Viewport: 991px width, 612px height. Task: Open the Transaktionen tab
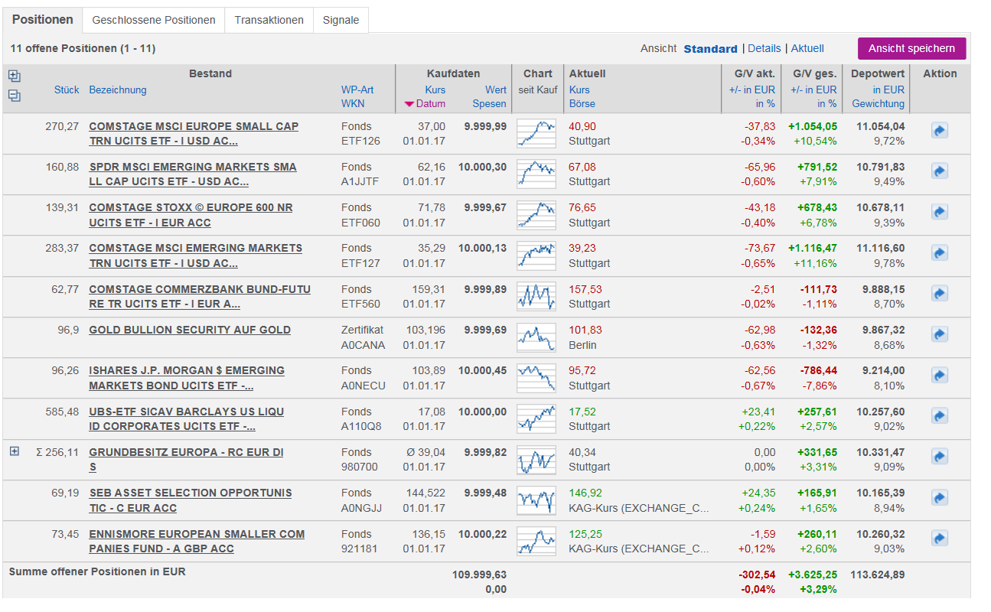pyautogui.click(x=269, y=21)
